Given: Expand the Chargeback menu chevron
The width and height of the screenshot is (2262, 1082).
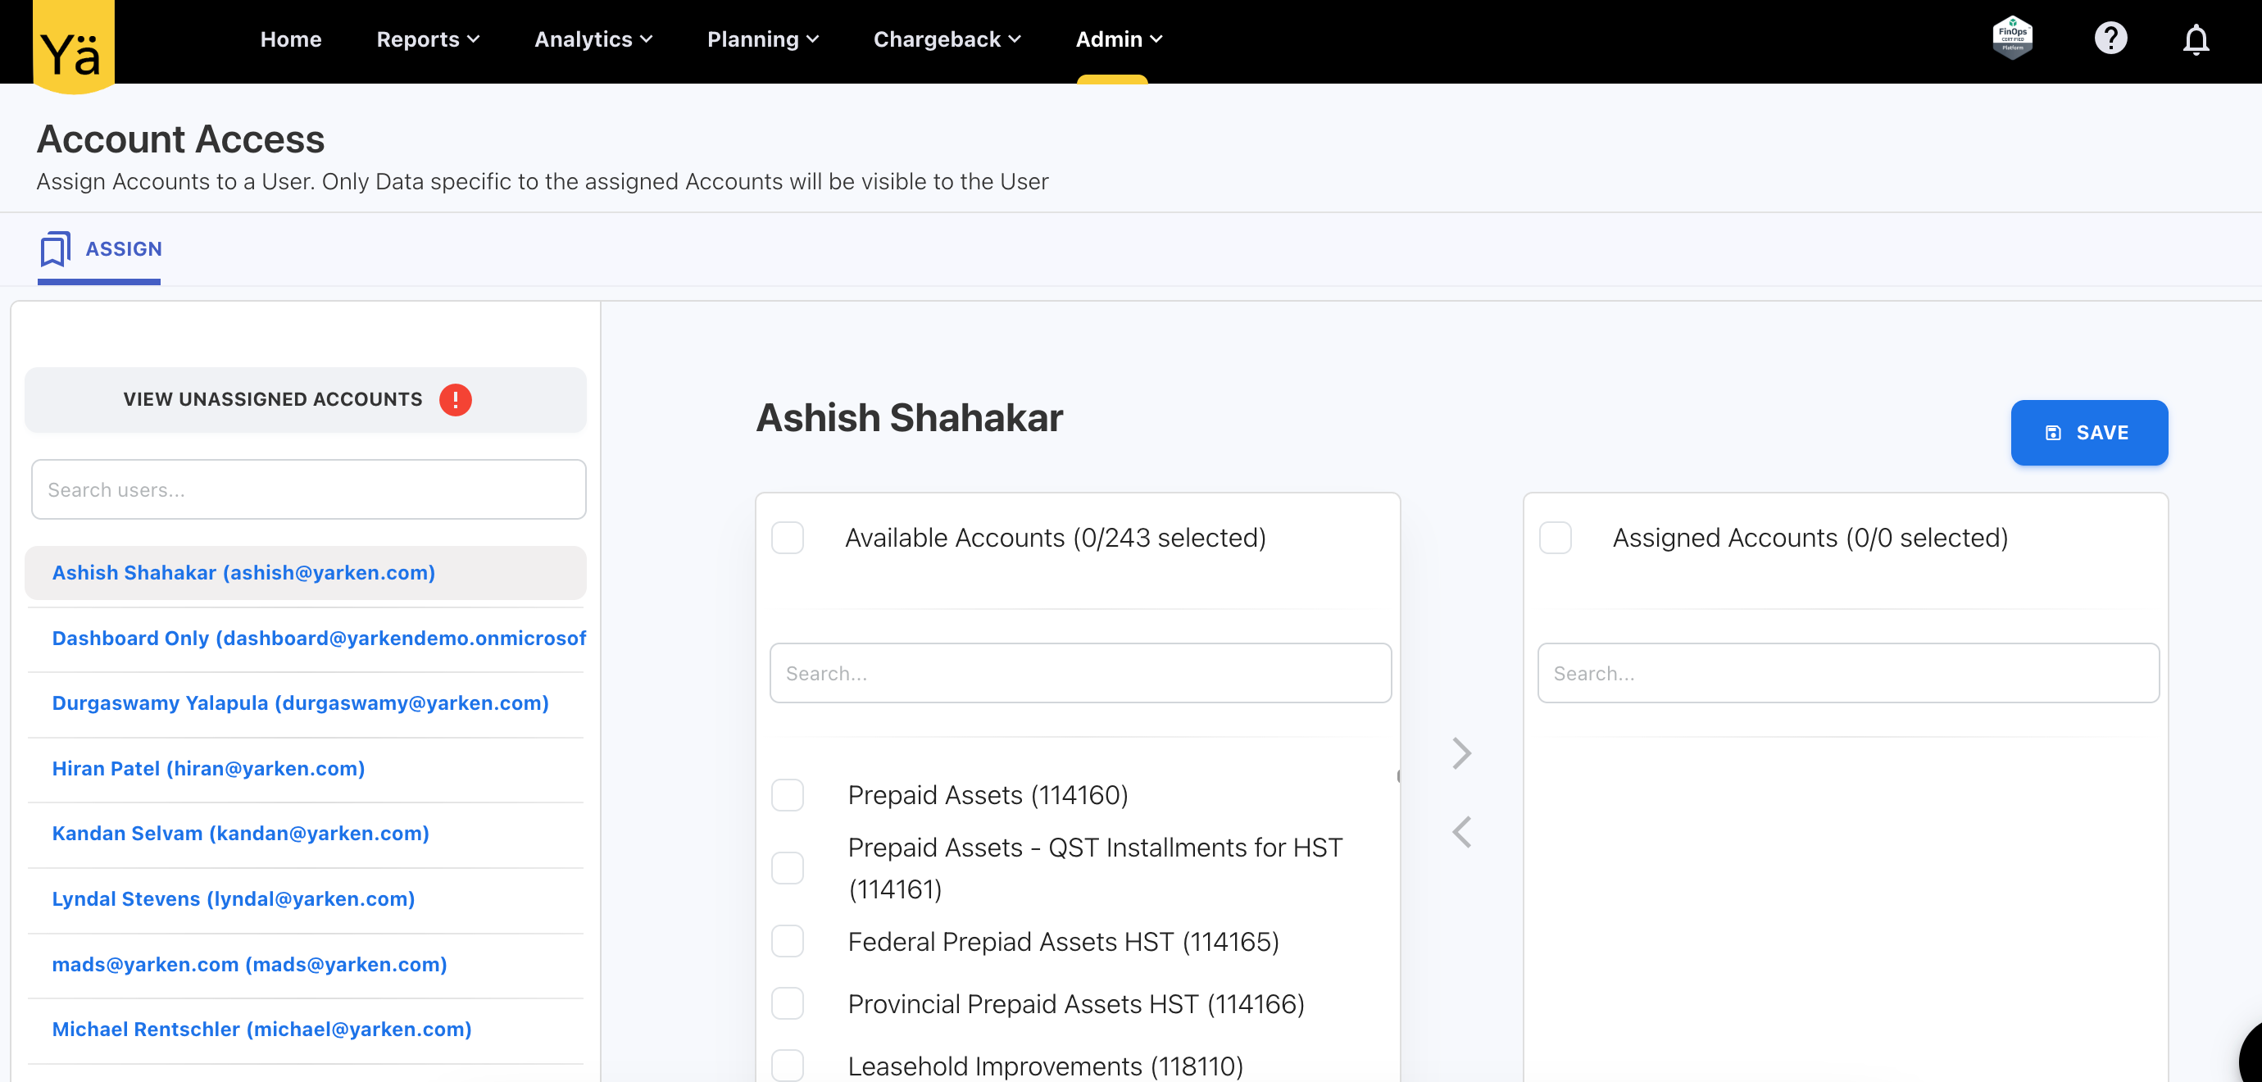Looking at the screenshot, I should coord(1015,39).
